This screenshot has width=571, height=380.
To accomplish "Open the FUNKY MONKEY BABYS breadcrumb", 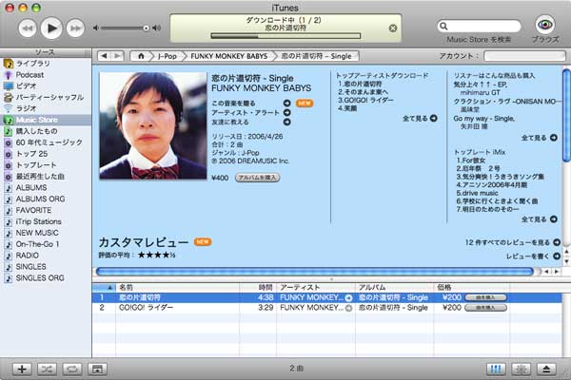I will click(229, 56).
